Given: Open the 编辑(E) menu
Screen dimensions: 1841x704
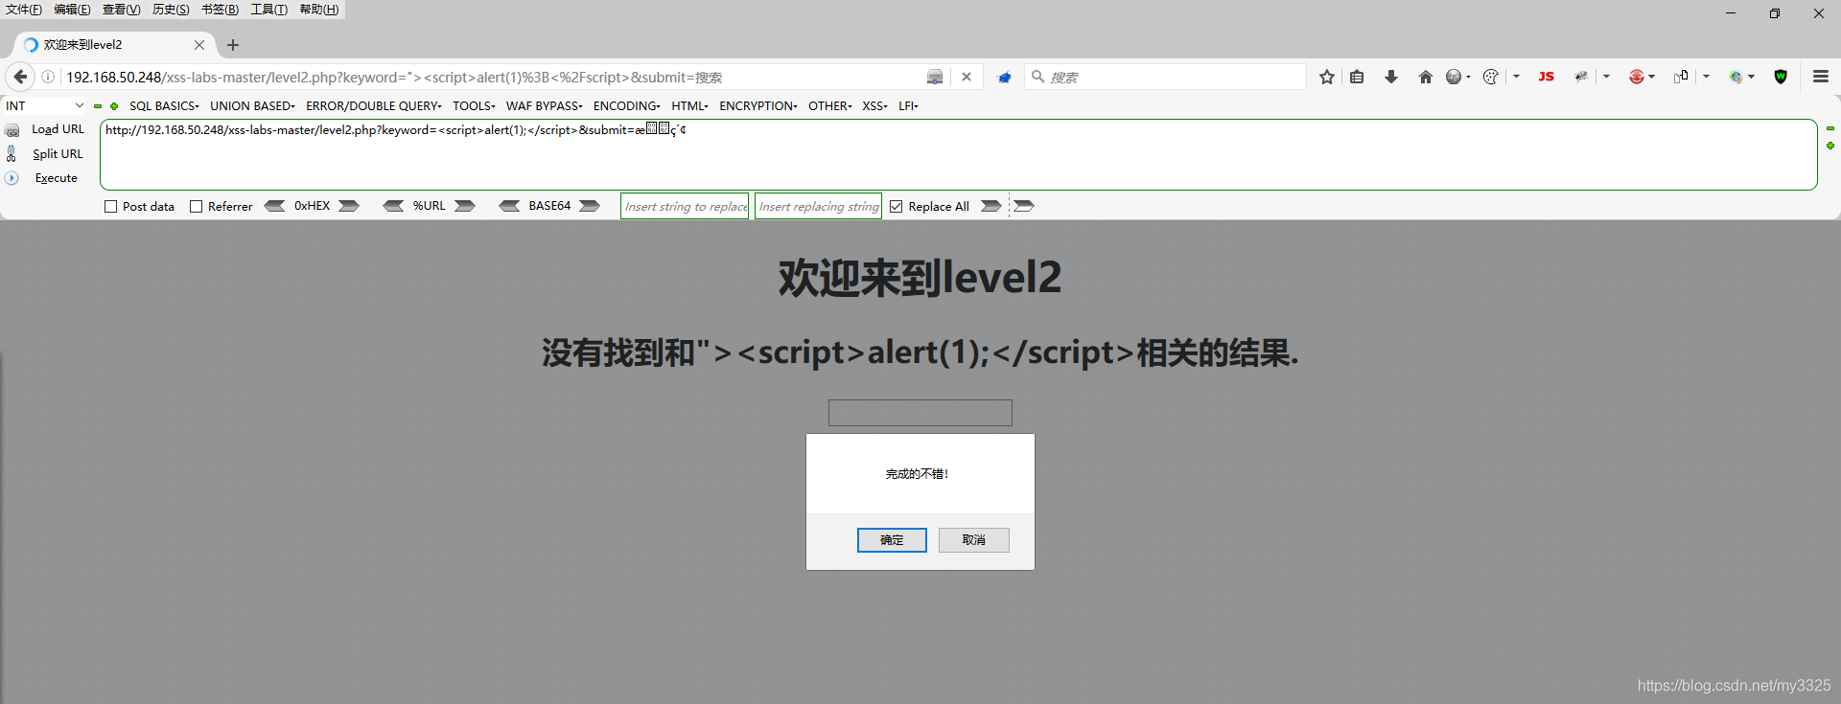Looking at the screenshot, I should point(73,10).
